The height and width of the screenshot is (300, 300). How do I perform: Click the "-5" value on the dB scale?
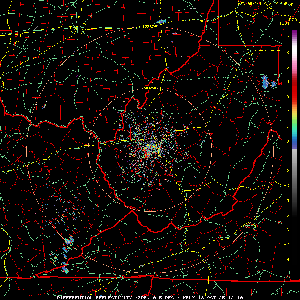click(x=286, y=215)
